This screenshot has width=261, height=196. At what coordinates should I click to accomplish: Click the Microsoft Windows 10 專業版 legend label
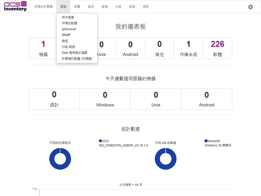218,143
